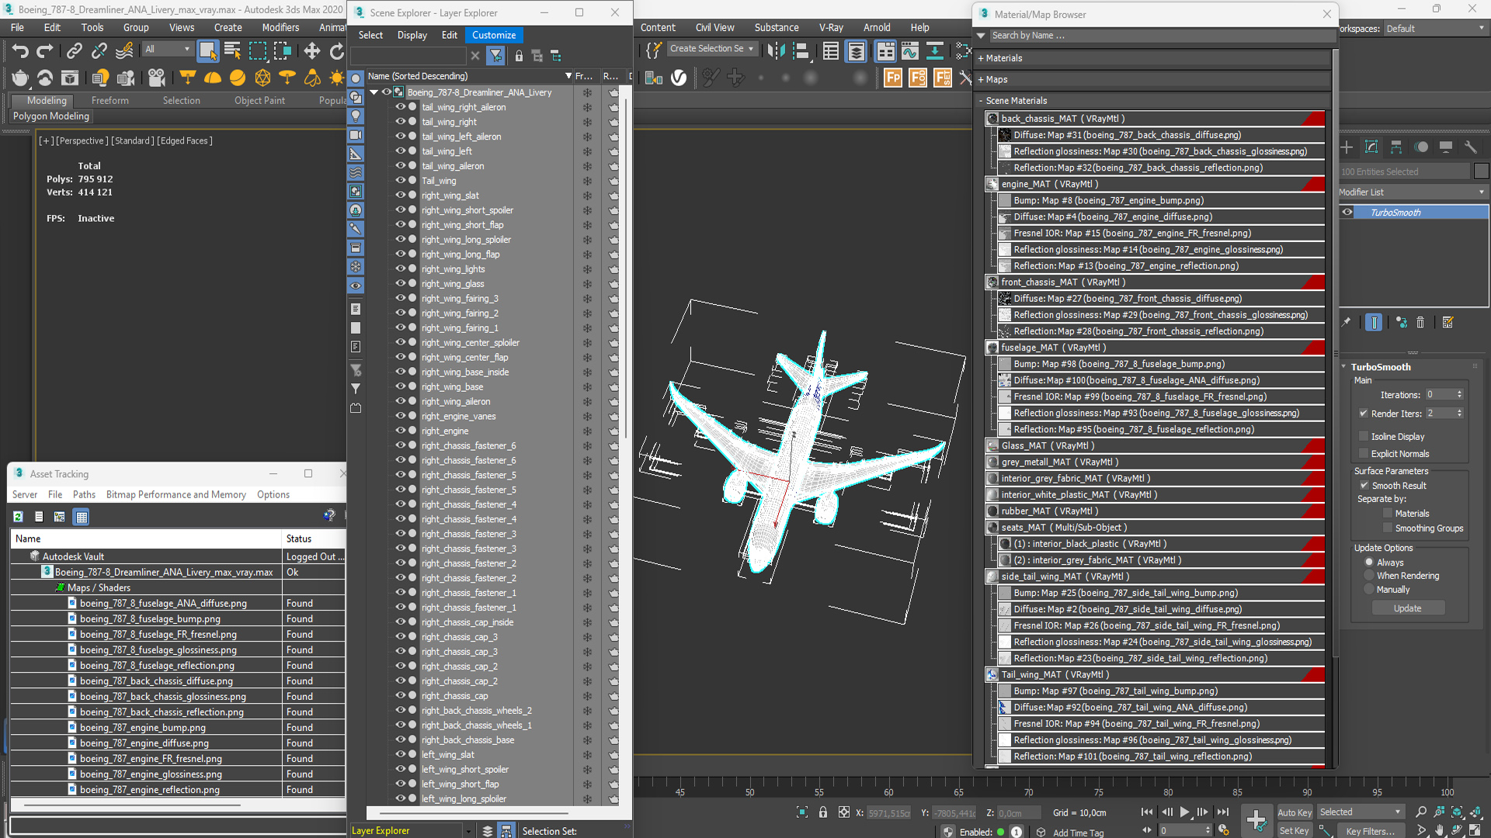The image size is (1491, 838).
Task: Toggle visibility of right_engine object
Action: tap(401, 431)
